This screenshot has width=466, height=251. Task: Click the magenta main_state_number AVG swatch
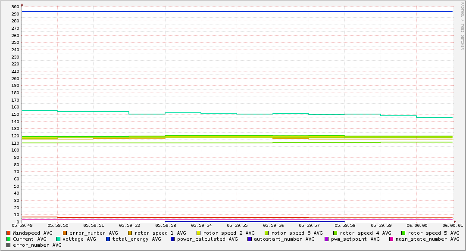[391, 239]
